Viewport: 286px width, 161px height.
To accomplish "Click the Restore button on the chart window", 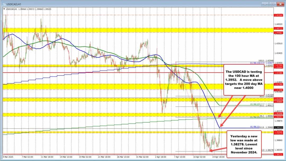I will click(x=273, y=4).
